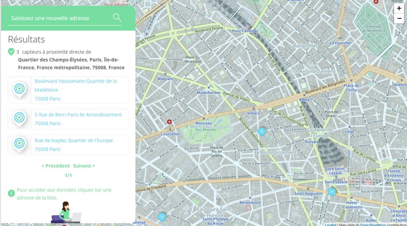Select map sensor marker near Rue de Ponthieu
Screen dimensions: 407x226
(162, 217)
